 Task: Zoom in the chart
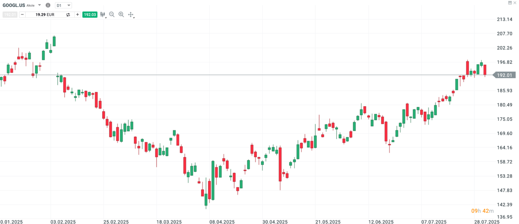coord(121,14)
